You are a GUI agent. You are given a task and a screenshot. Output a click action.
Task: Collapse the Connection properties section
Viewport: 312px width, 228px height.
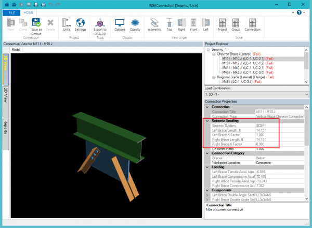[x=207, y=107]
